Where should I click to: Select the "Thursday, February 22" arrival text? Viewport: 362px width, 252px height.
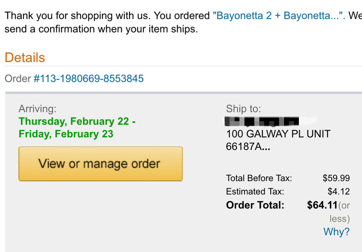coord(76,121)
